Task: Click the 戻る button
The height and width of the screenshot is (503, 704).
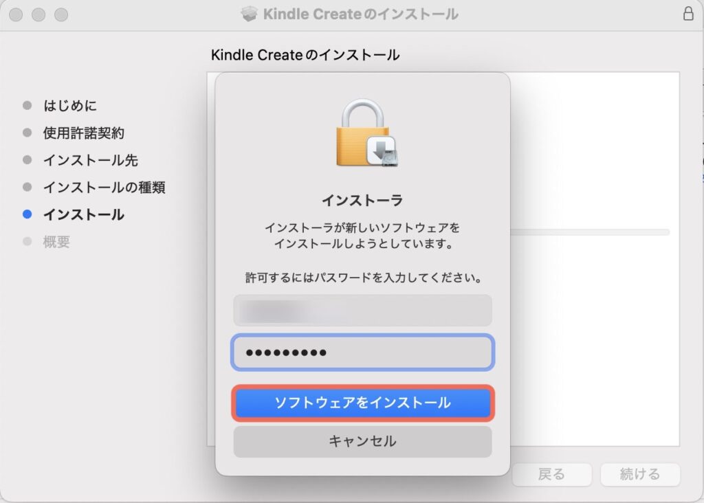Action: tap(551, 474)
